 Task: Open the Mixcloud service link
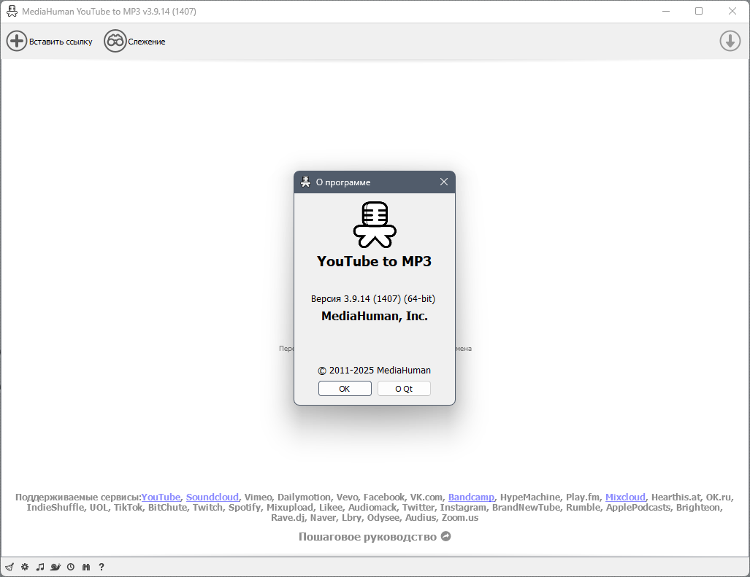[x=625, y=497]
